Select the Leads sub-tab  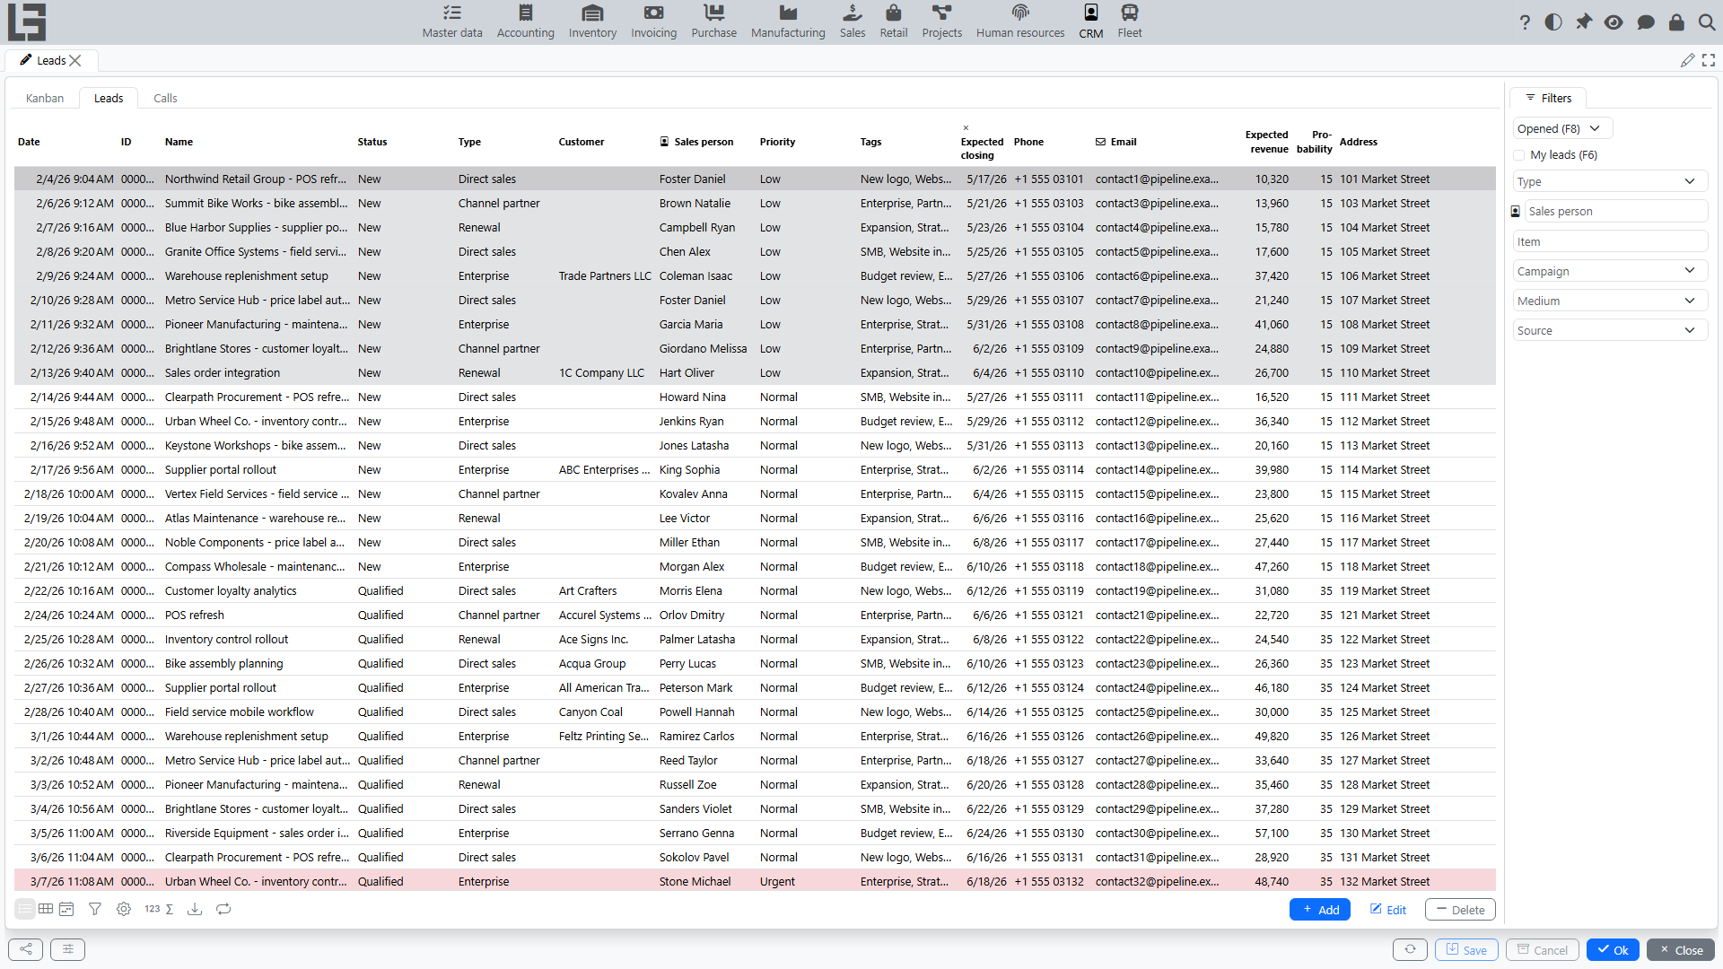click(x=109, y=98)
